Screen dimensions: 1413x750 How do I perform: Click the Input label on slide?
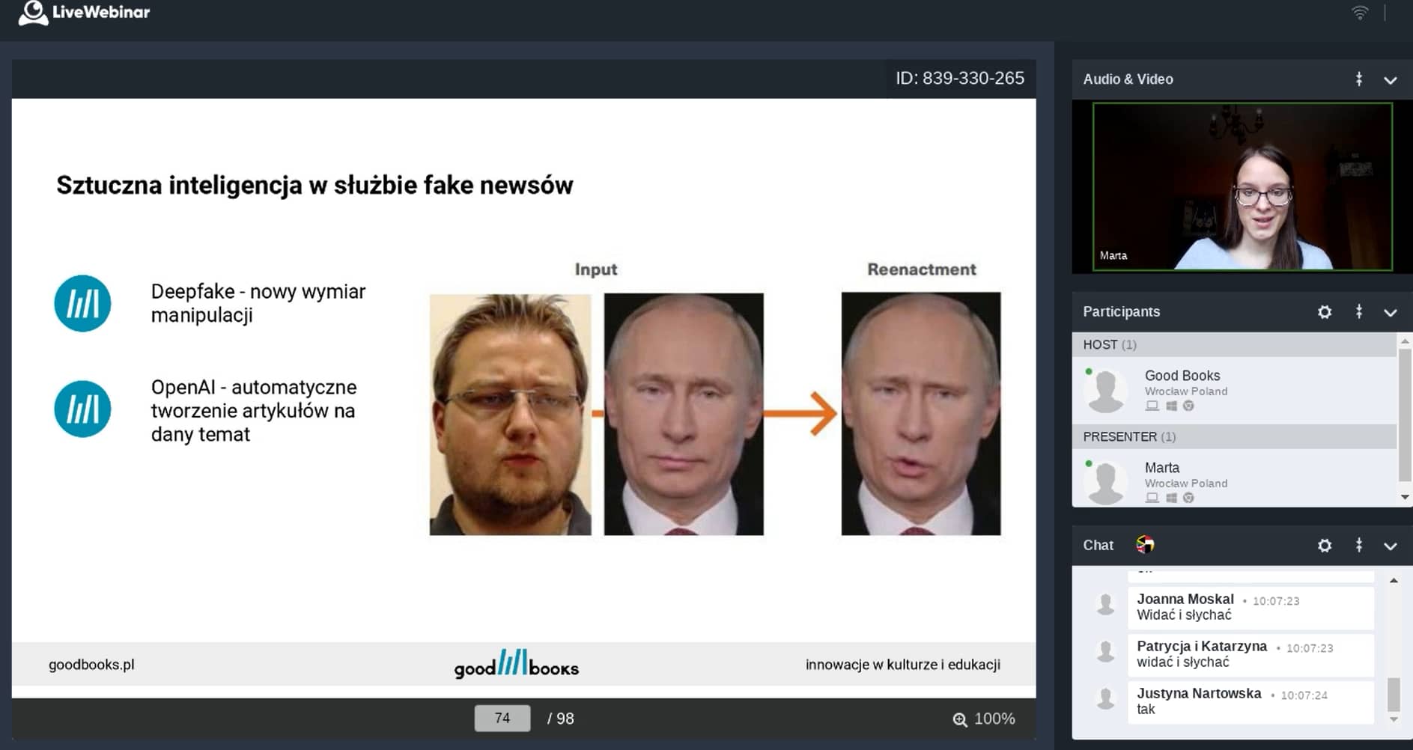point(596,269)
